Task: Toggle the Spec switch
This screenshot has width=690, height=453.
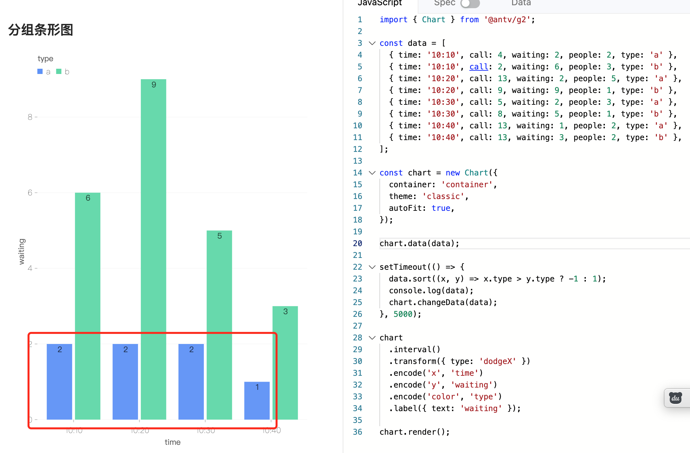Action: tap(470, 3)
